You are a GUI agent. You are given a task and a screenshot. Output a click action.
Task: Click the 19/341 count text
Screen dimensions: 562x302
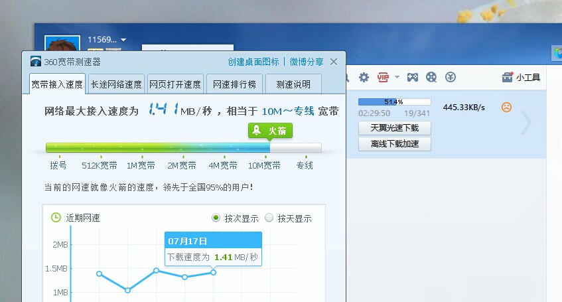(417, 113)
